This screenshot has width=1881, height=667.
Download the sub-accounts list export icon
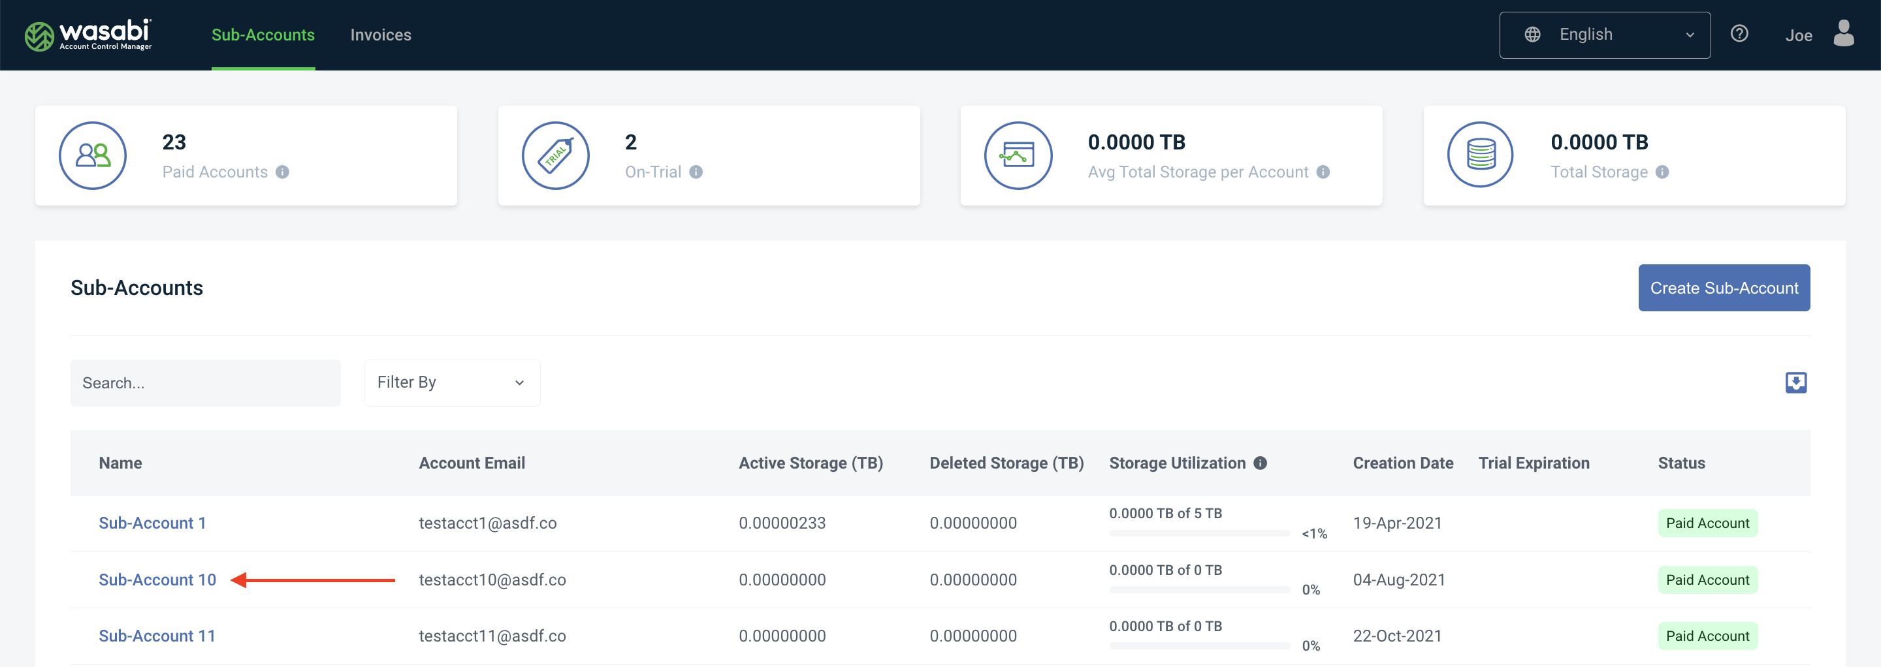(1795, 382)
